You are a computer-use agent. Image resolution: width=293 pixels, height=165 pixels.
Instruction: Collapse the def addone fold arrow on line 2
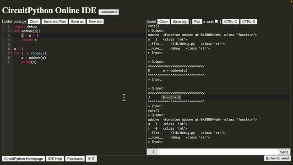[x=11, y=31]
